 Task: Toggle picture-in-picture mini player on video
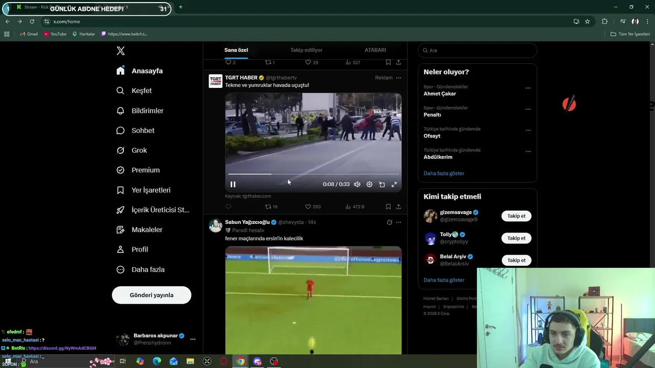(382, 185)
